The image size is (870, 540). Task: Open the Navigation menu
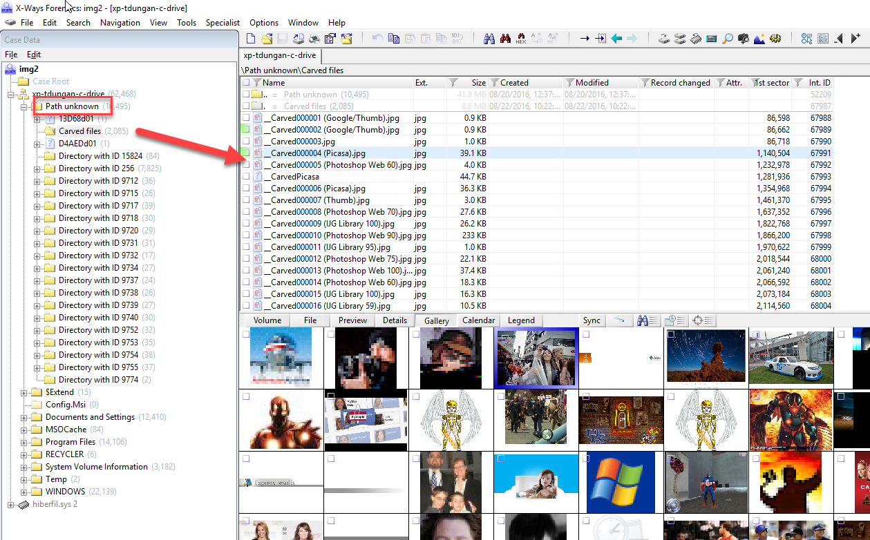pos(120,23)
